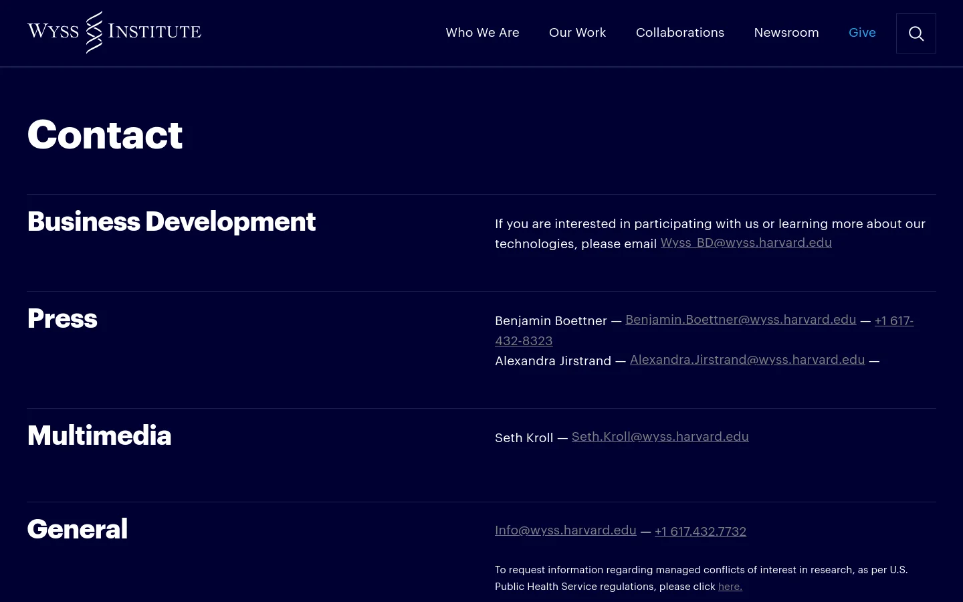Click Alexandra.Jirstrand@wyss.harvard.edu email link

coord(747,360)
